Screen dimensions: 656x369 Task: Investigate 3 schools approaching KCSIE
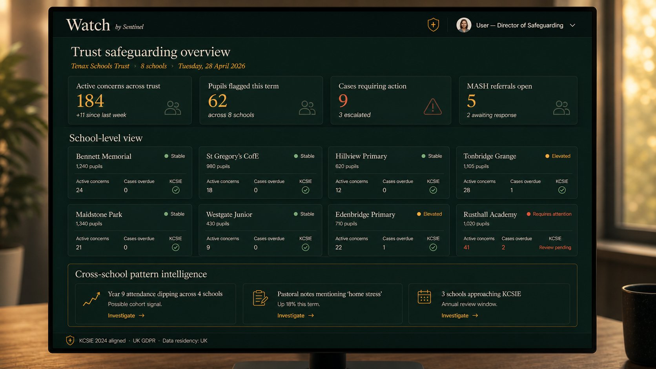click(x=459, y=316)
